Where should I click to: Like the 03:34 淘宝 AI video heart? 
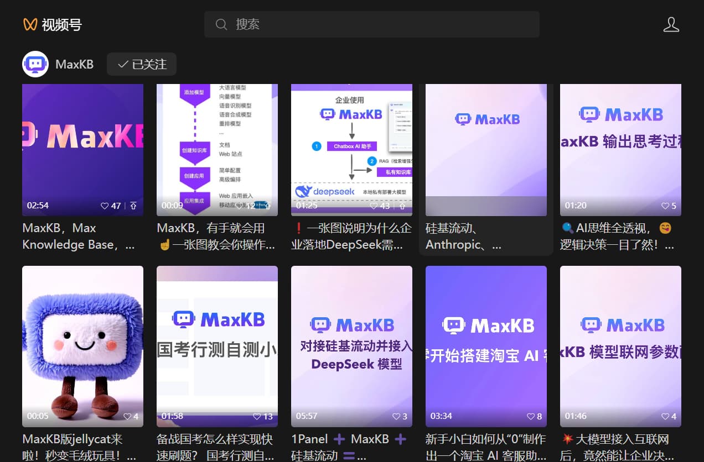pyautogui.click(x=531, y=416)
